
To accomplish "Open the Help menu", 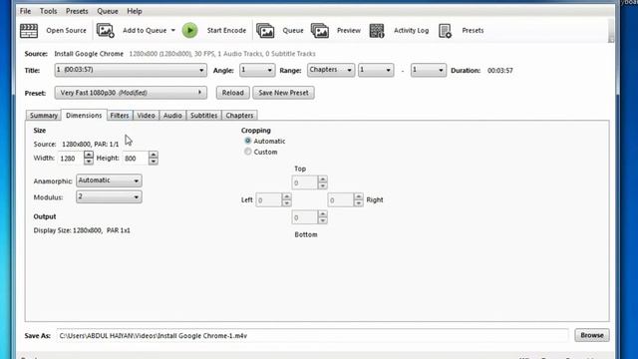I will pyautogui.click(x=135, y=11).
